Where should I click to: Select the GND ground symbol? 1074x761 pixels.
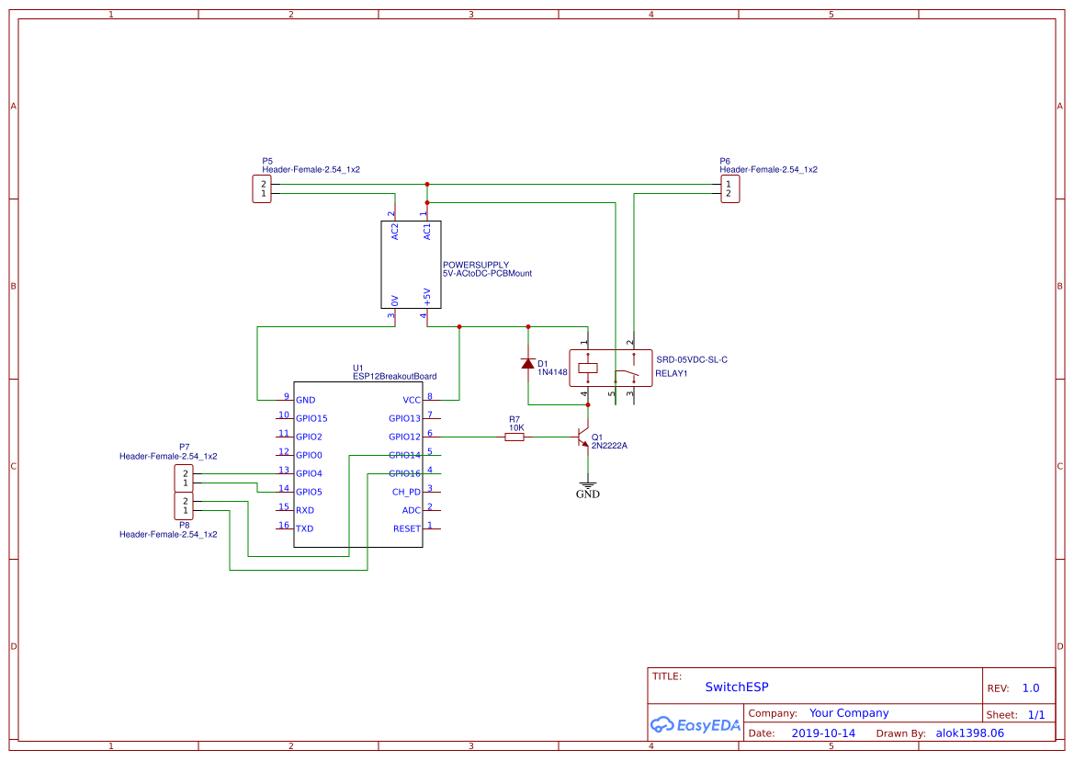587,483
